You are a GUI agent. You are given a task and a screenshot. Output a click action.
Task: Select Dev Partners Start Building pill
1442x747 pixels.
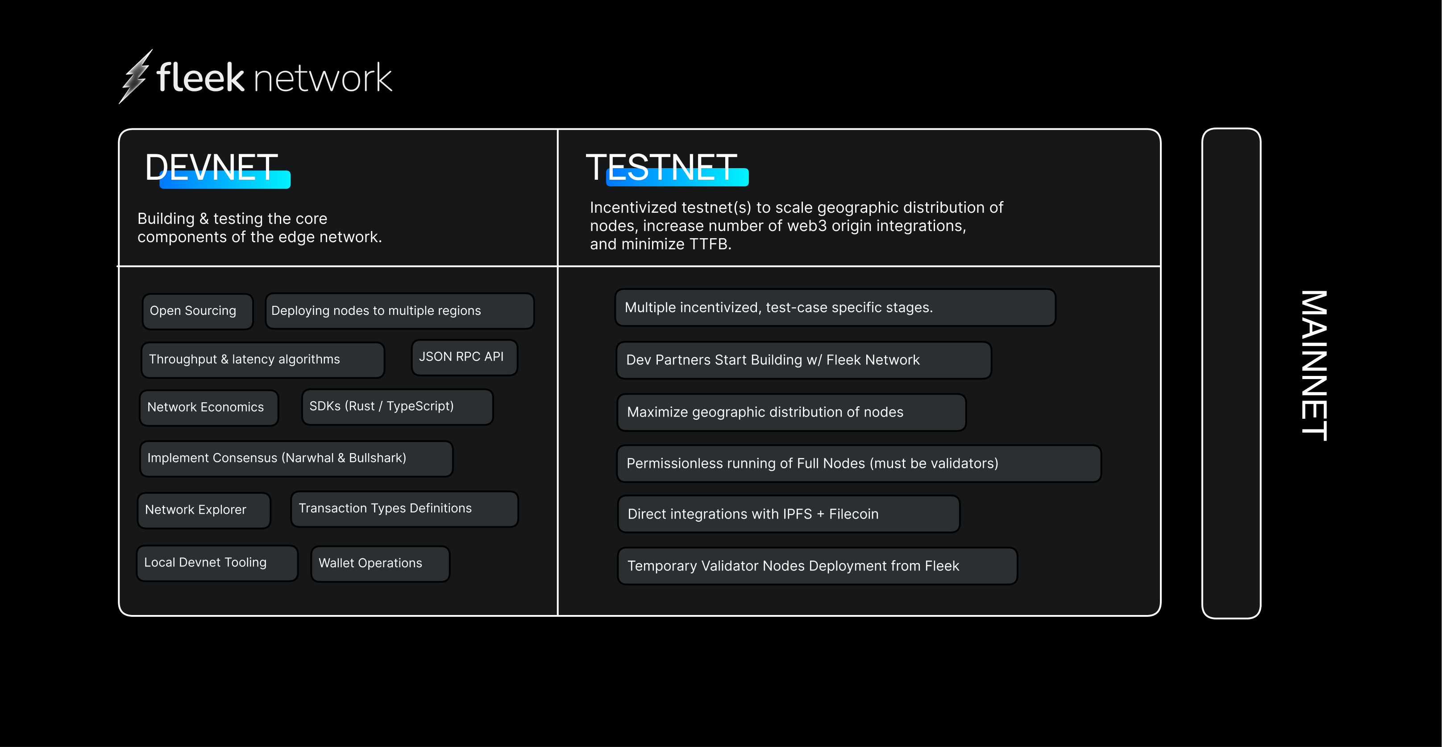pos(803,360)
